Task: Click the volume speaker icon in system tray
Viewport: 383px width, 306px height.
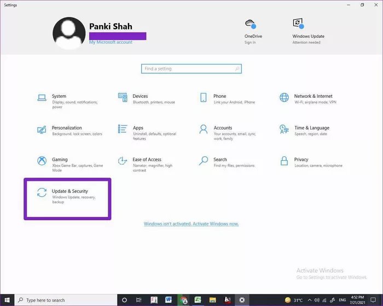Action: click(x=317, y=300)
